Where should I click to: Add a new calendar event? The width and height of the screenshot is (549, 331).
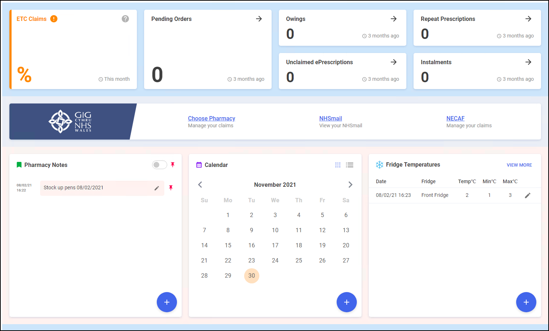346,302
